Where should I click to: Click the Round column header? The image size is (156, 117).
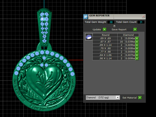(105, 35)
